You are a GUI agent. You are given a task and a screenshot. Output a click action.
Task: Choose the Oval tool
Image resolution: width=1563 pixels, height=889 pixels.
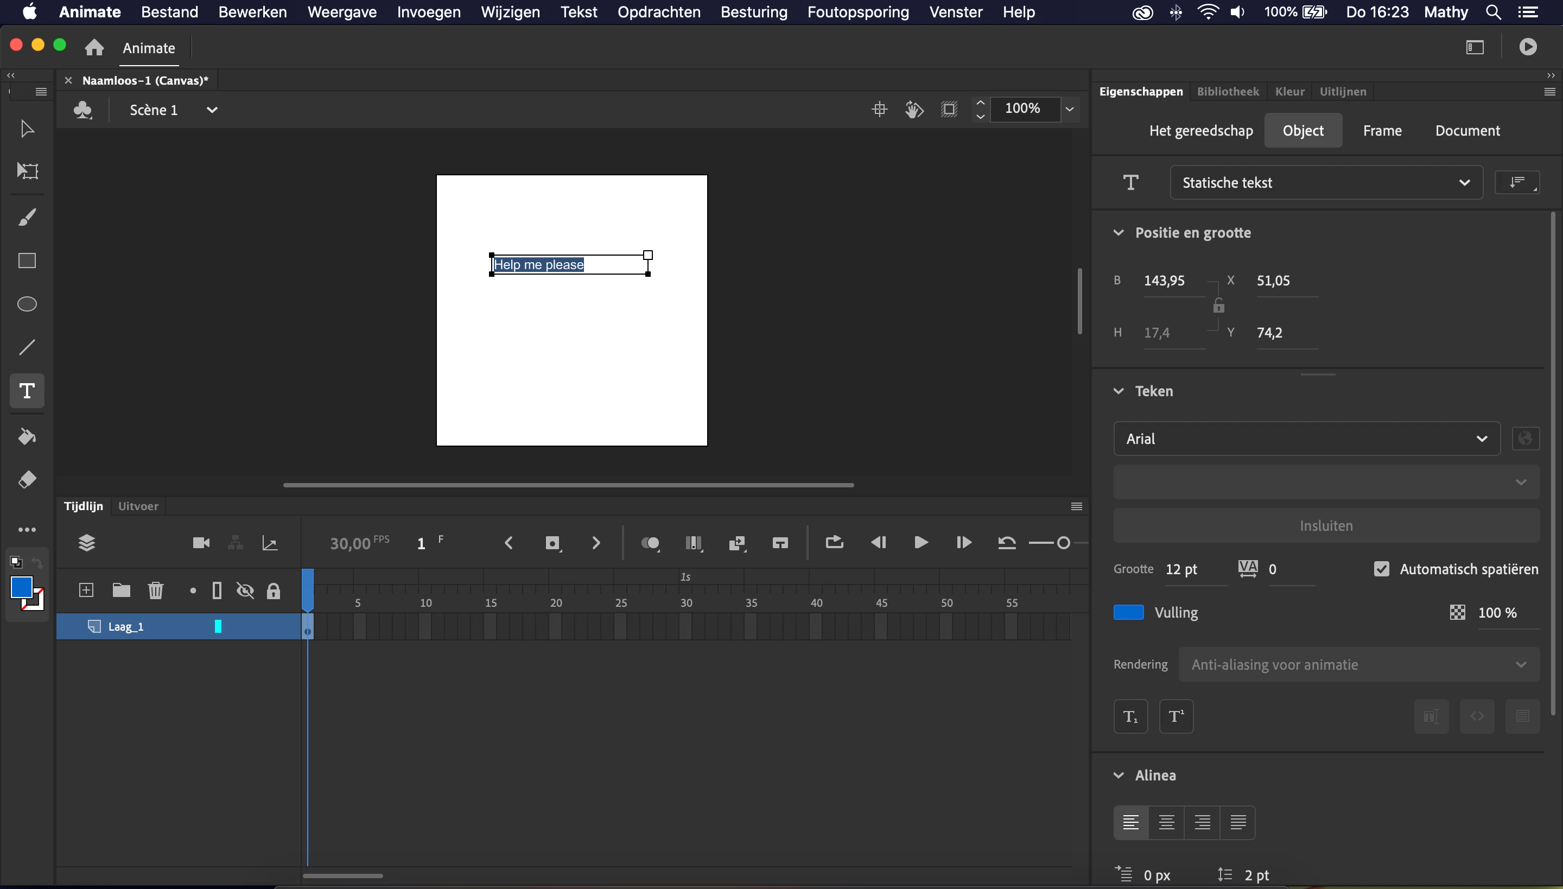click(27, 304)
